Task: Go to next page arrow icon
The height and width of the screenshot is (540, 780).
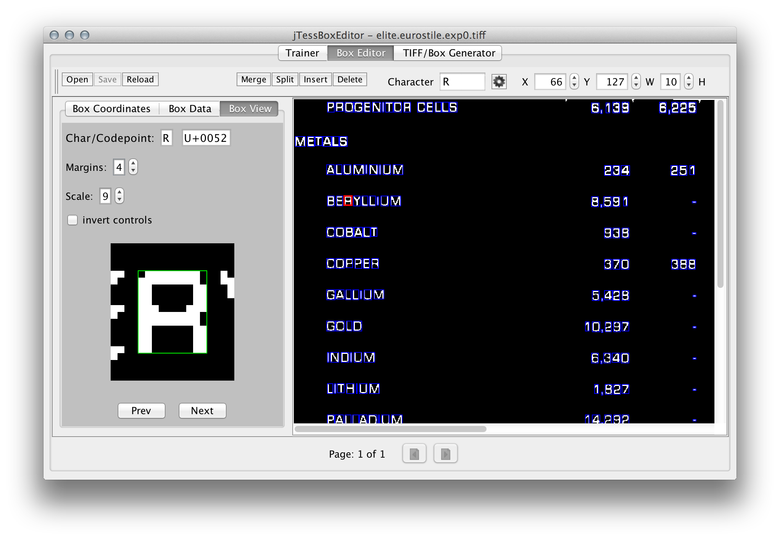Action: (x=445, y=454)
